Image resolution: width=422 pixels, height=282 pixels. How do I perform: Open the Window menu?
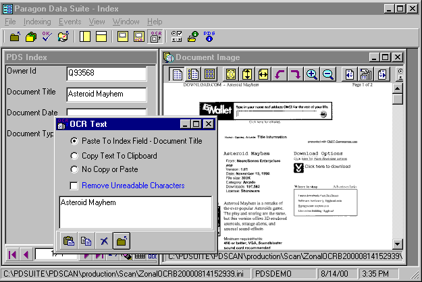coord(126,22)
